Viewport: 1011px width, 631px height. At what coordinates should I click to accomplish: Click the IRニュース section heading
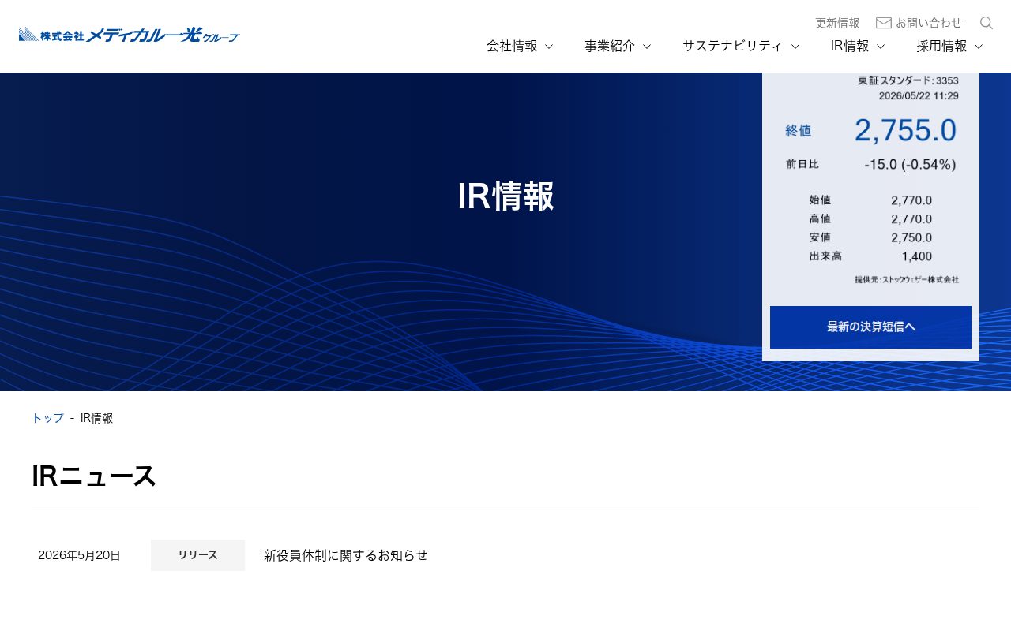(94, 476)
